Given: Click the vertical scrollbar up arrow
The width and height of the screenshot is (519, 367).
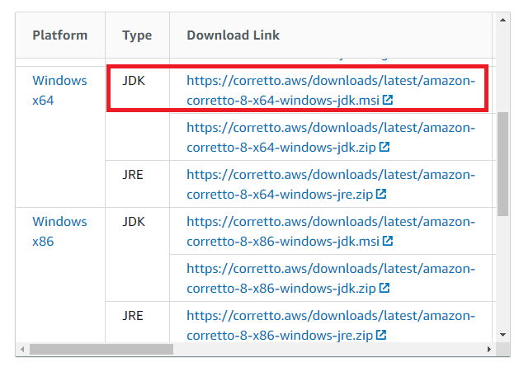Looking at the screenshot, I should point(502,20).
